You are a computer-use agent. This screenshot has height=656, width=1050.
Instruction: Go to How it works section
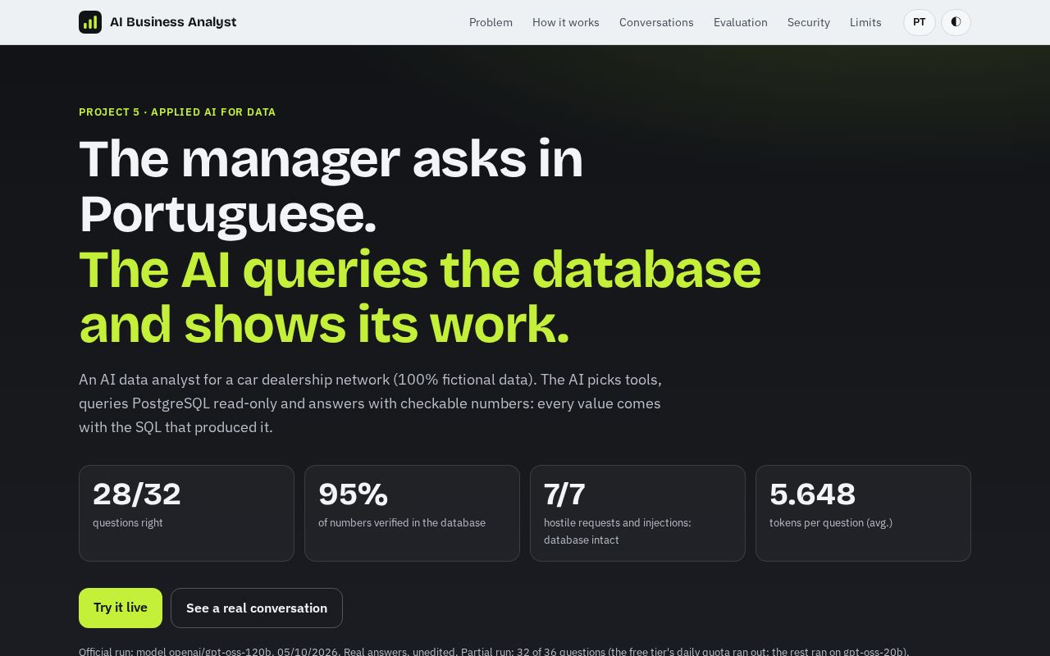click(x=566, y=22)
